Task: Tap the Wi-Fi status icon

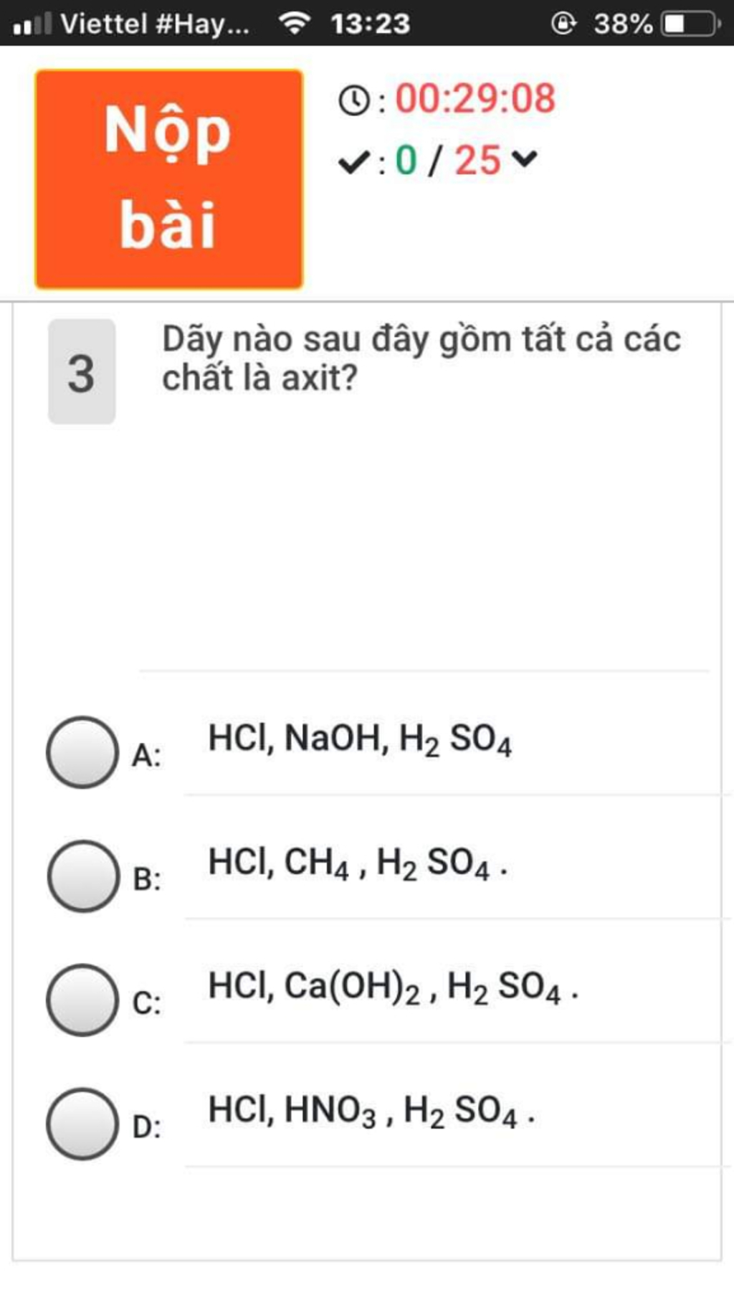Action: click(294, 24)
